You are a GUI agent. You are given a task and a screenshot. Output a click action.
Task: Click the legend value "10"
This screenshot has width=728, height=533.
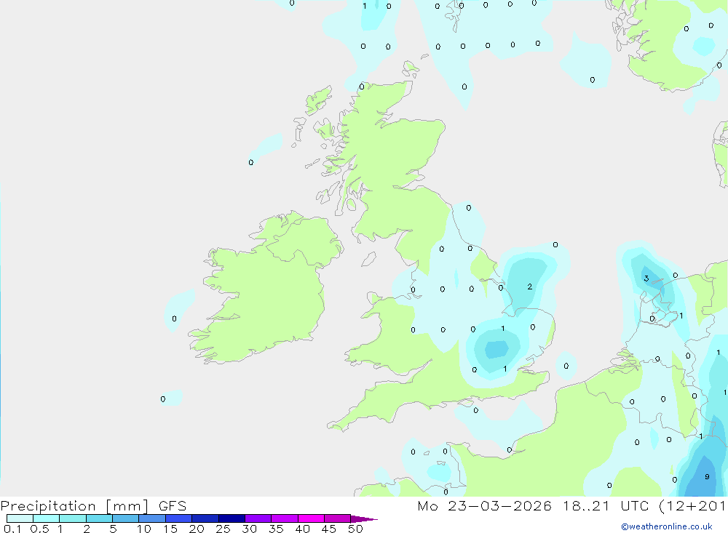pyautogui.click(x=144, y=529)
